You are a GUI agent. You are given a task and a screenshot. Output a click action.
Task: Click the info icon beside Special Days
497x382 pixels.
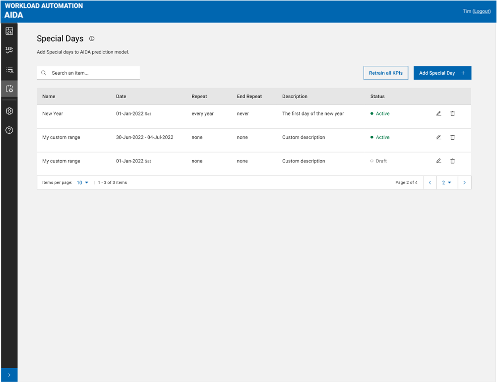(x=92, y=39)
